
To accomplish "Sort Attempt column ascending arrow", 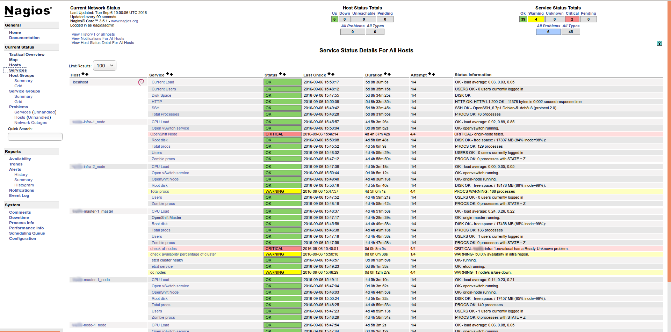I will pyautogui.click(x=430, y=74).
